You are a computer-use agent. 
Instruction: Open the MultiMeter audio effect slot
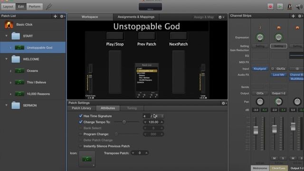tap(296, 79)
